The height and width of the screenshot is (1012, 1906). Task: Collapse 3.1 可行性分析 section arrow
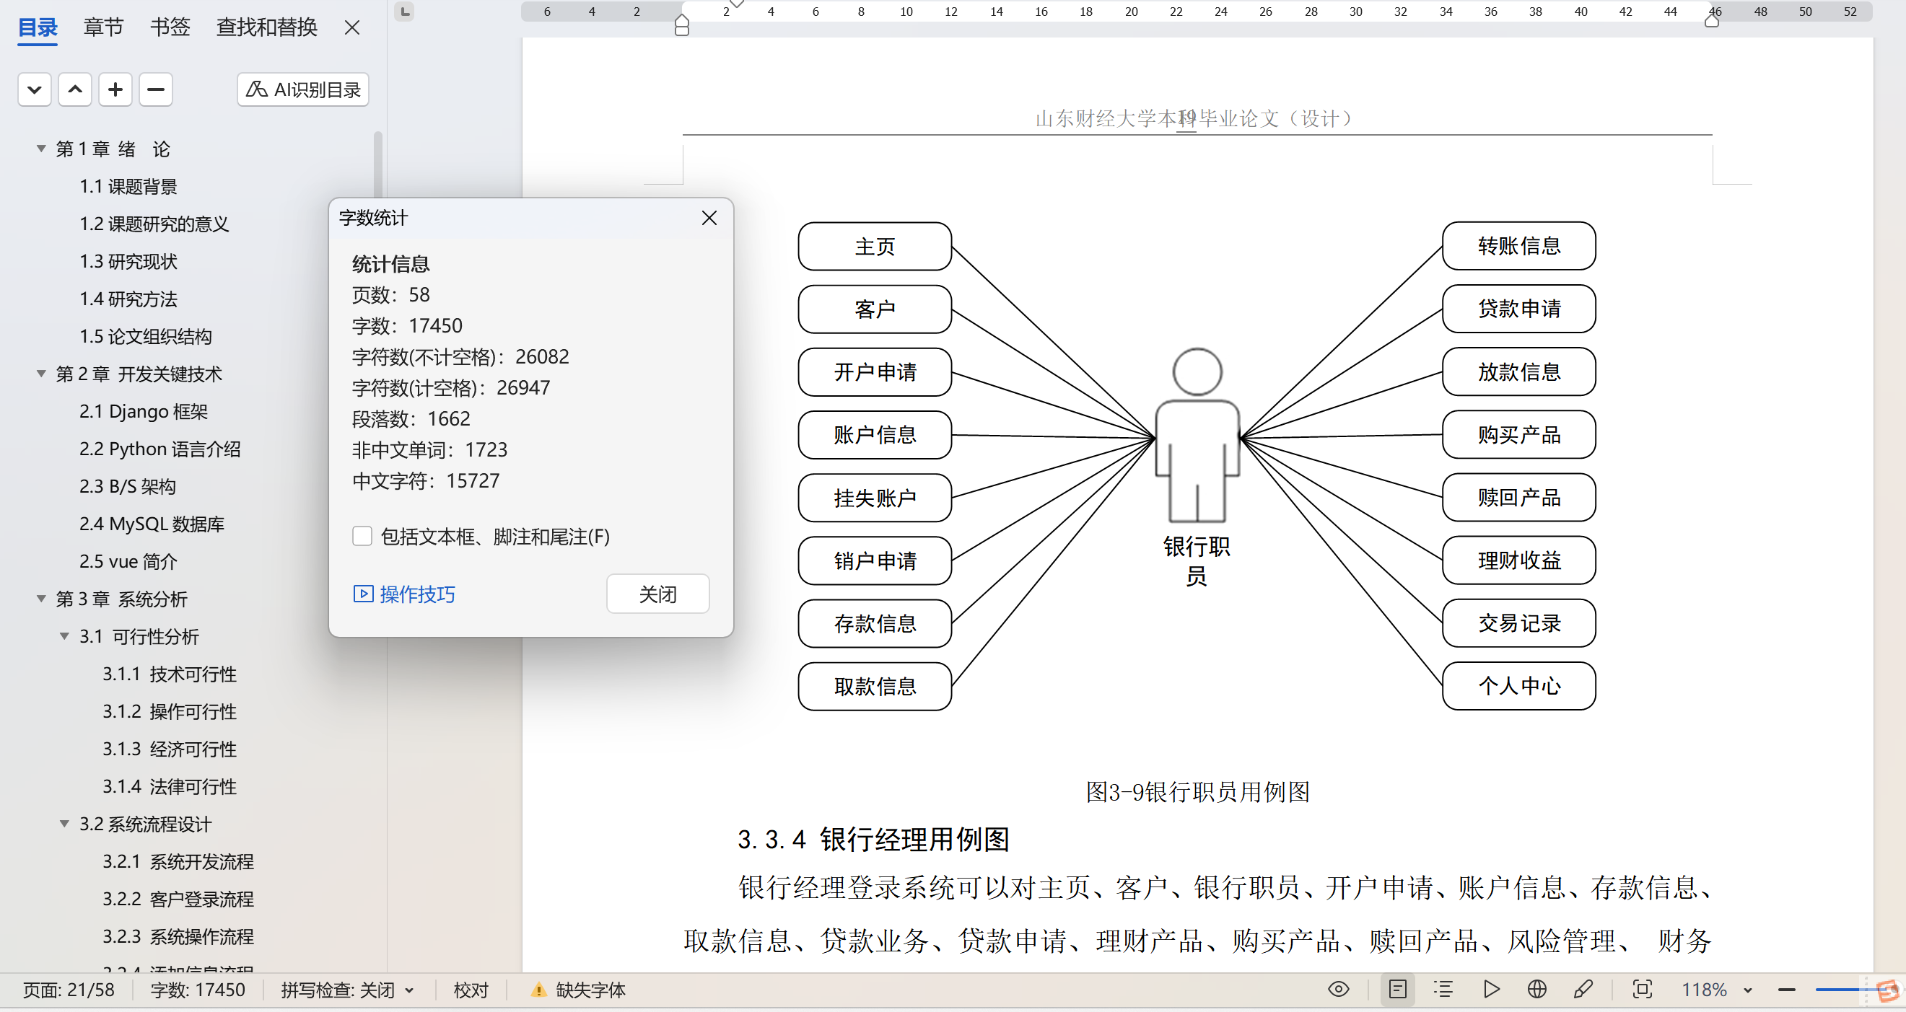tap(64, 636)
